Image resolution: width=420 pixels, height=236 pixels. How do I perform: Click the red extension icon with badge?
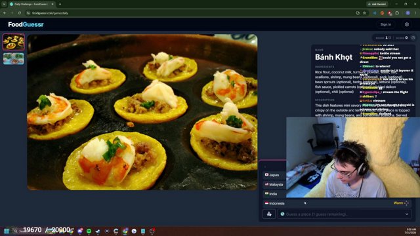(390, 13)
